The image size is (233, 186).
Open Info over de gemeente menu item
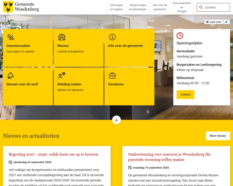(x=160, y=7)
